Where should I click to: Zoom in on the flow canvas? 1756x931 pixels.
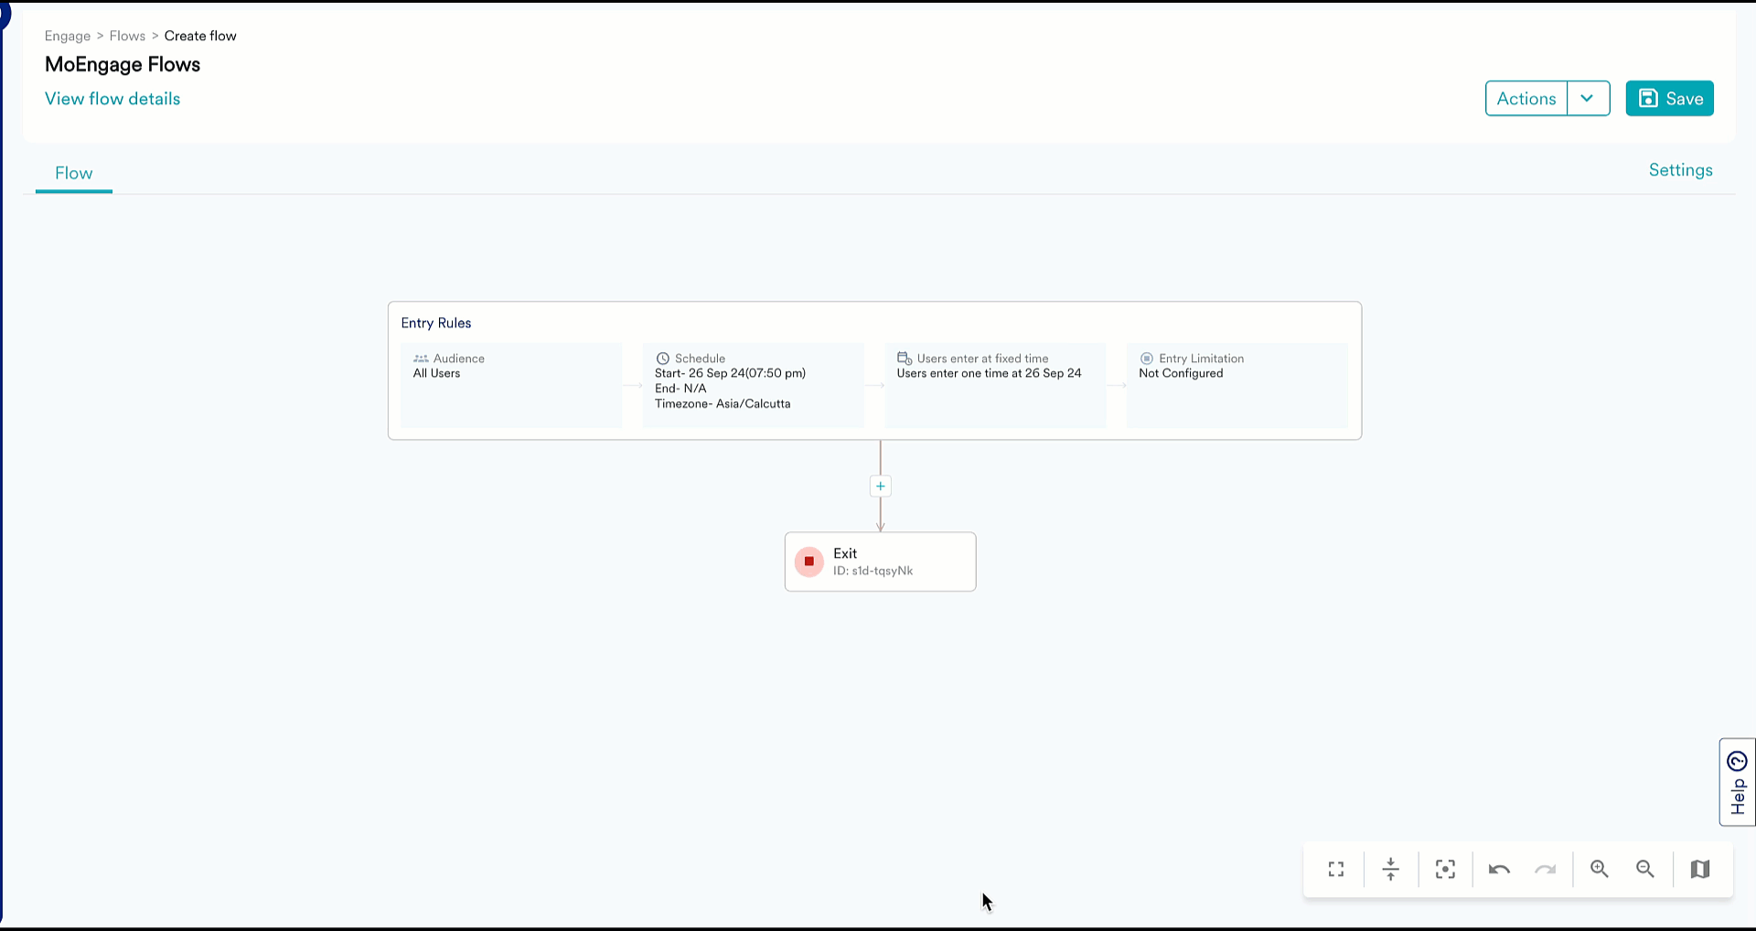1600,870
